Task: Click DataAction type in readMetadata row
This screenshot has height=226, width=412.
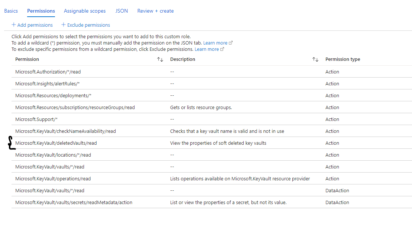Action: tap(337, 202)
